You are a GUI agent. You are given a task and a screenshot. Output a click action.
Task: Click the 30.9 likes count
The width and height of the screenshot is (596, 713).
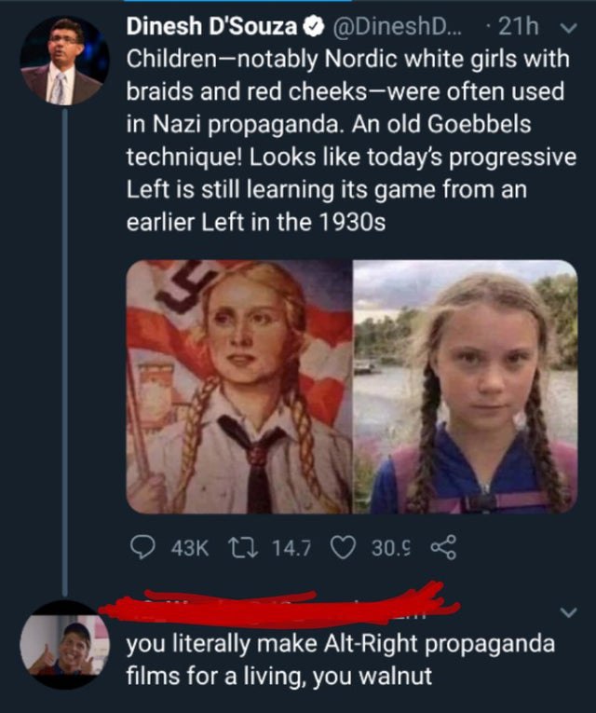[x=391, y=548]
